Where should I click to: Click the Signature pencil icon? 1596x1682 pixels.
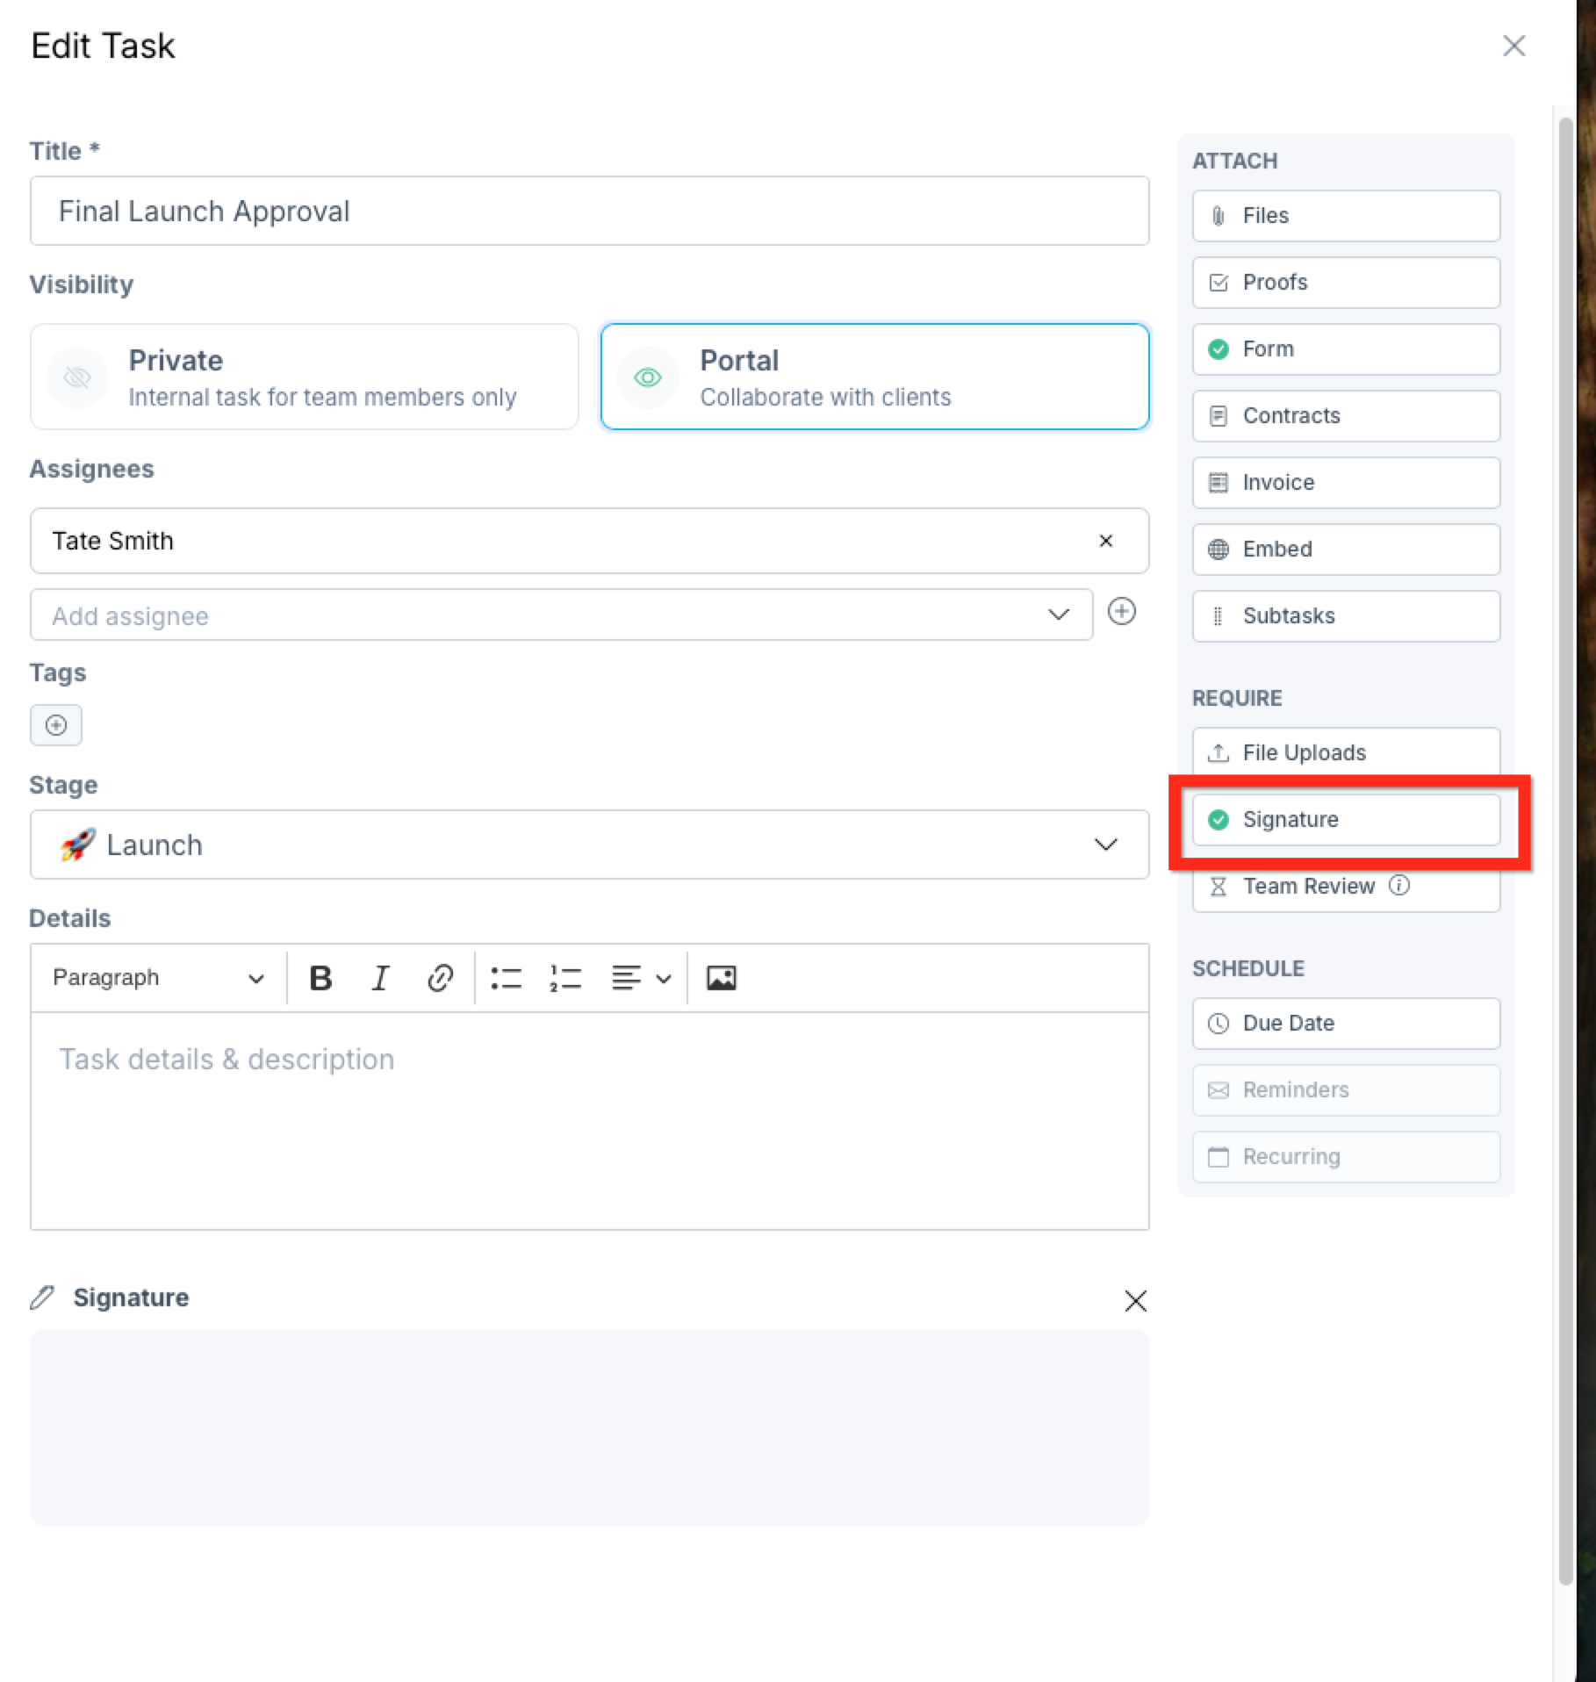42,1297
